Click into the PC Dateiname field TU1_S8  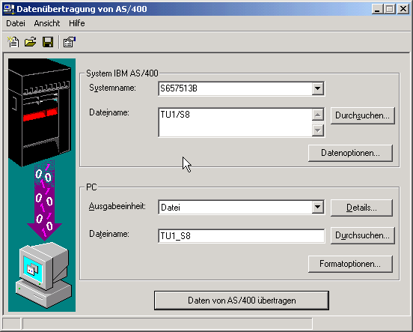[241, 235]
